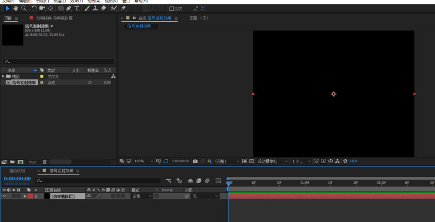Open the 效果(T) menu
435x222 pixels.
[76, 1]
